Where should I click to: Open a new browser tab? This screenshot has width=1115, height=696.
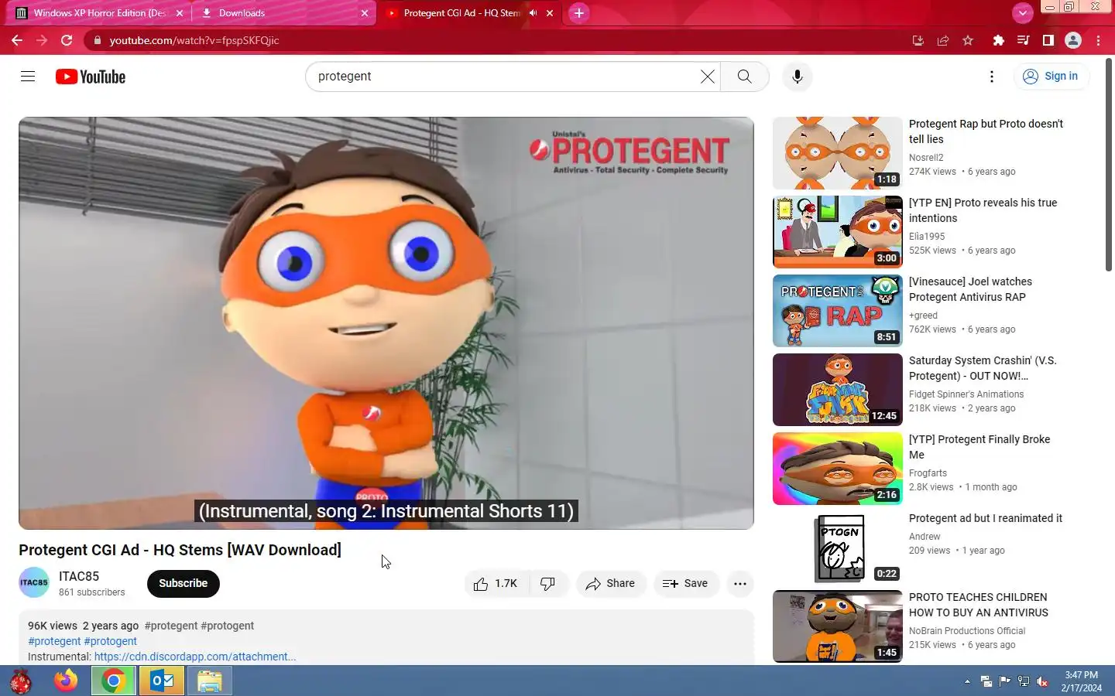579,13
